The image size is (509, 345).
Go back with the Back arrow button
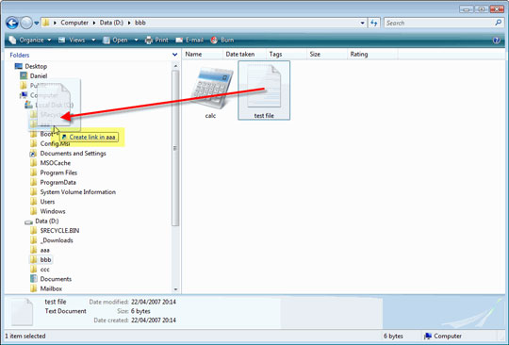point(12,23)
